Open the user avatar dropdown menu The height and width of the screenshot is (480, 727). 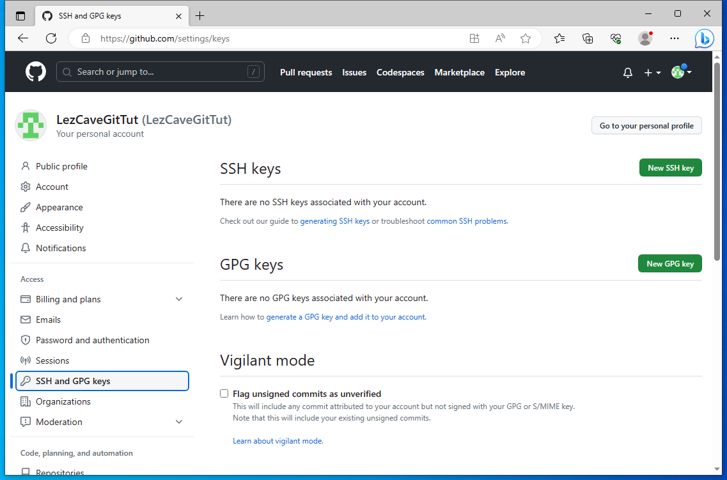coord(682,72)
